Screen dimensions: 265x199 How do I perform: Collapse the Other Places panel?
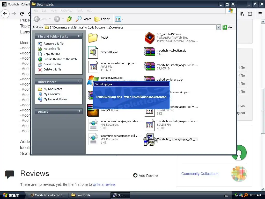coord(79,82)
